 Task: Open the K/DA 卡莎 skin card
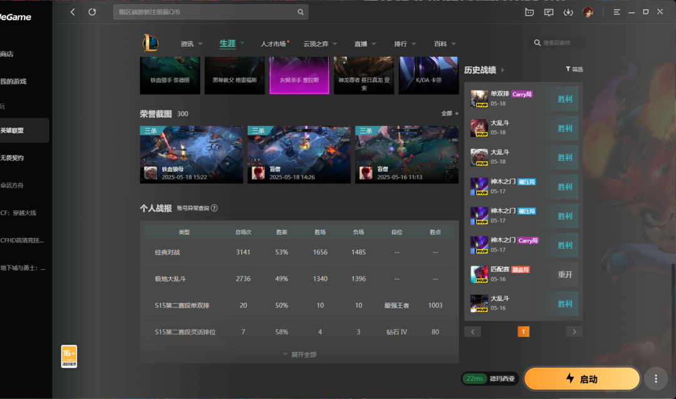pos(429,76)
